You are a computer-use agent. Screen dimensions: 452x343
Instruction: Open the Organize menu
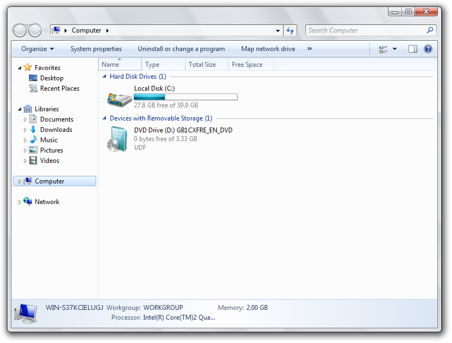pyautogui.click(x=37, y=49)
